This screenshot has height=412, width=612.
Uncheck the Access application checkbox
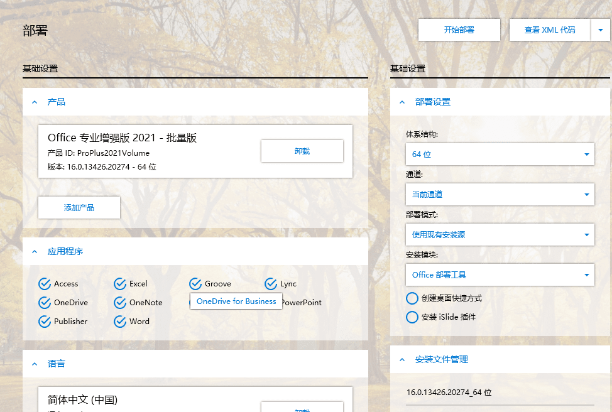[44, 283]
